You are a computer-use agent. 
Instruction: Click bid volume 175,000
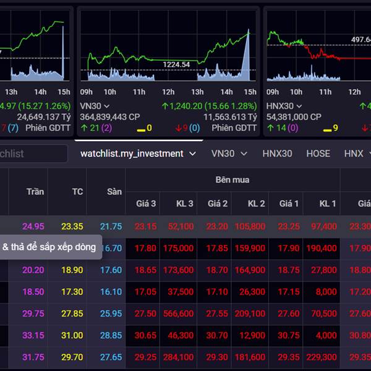179,248
